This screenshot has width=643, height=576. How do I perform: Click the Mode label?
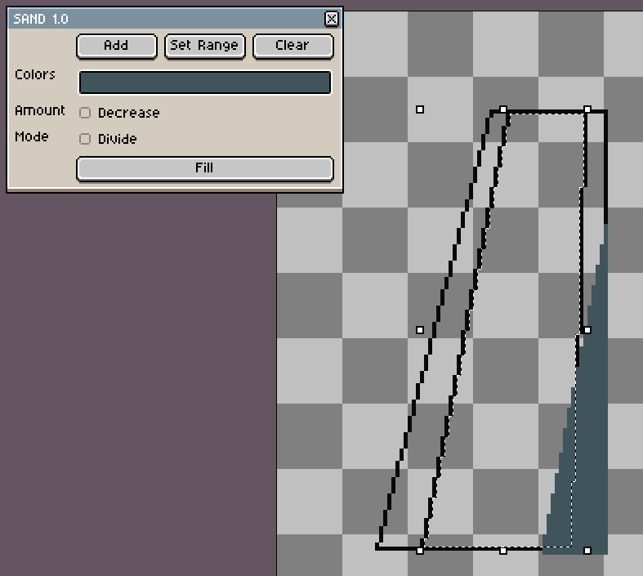point(32,136)
